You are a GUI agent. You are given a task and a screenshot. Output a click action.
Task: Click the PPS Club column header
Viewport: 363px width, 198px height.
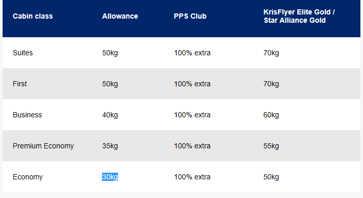click(x=190, y=16)
